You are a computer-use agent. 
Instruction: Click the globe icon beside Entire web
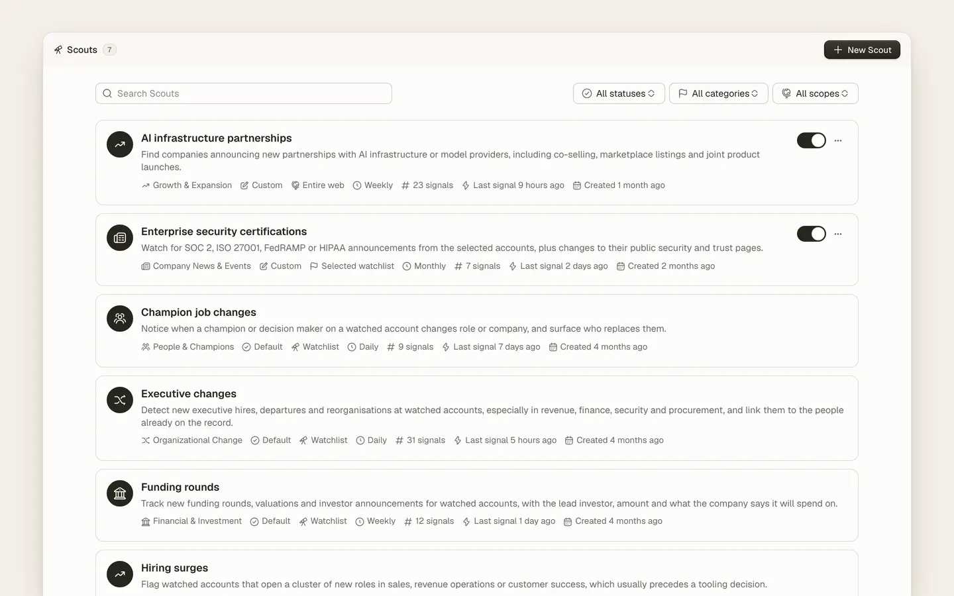pos(295,185)
